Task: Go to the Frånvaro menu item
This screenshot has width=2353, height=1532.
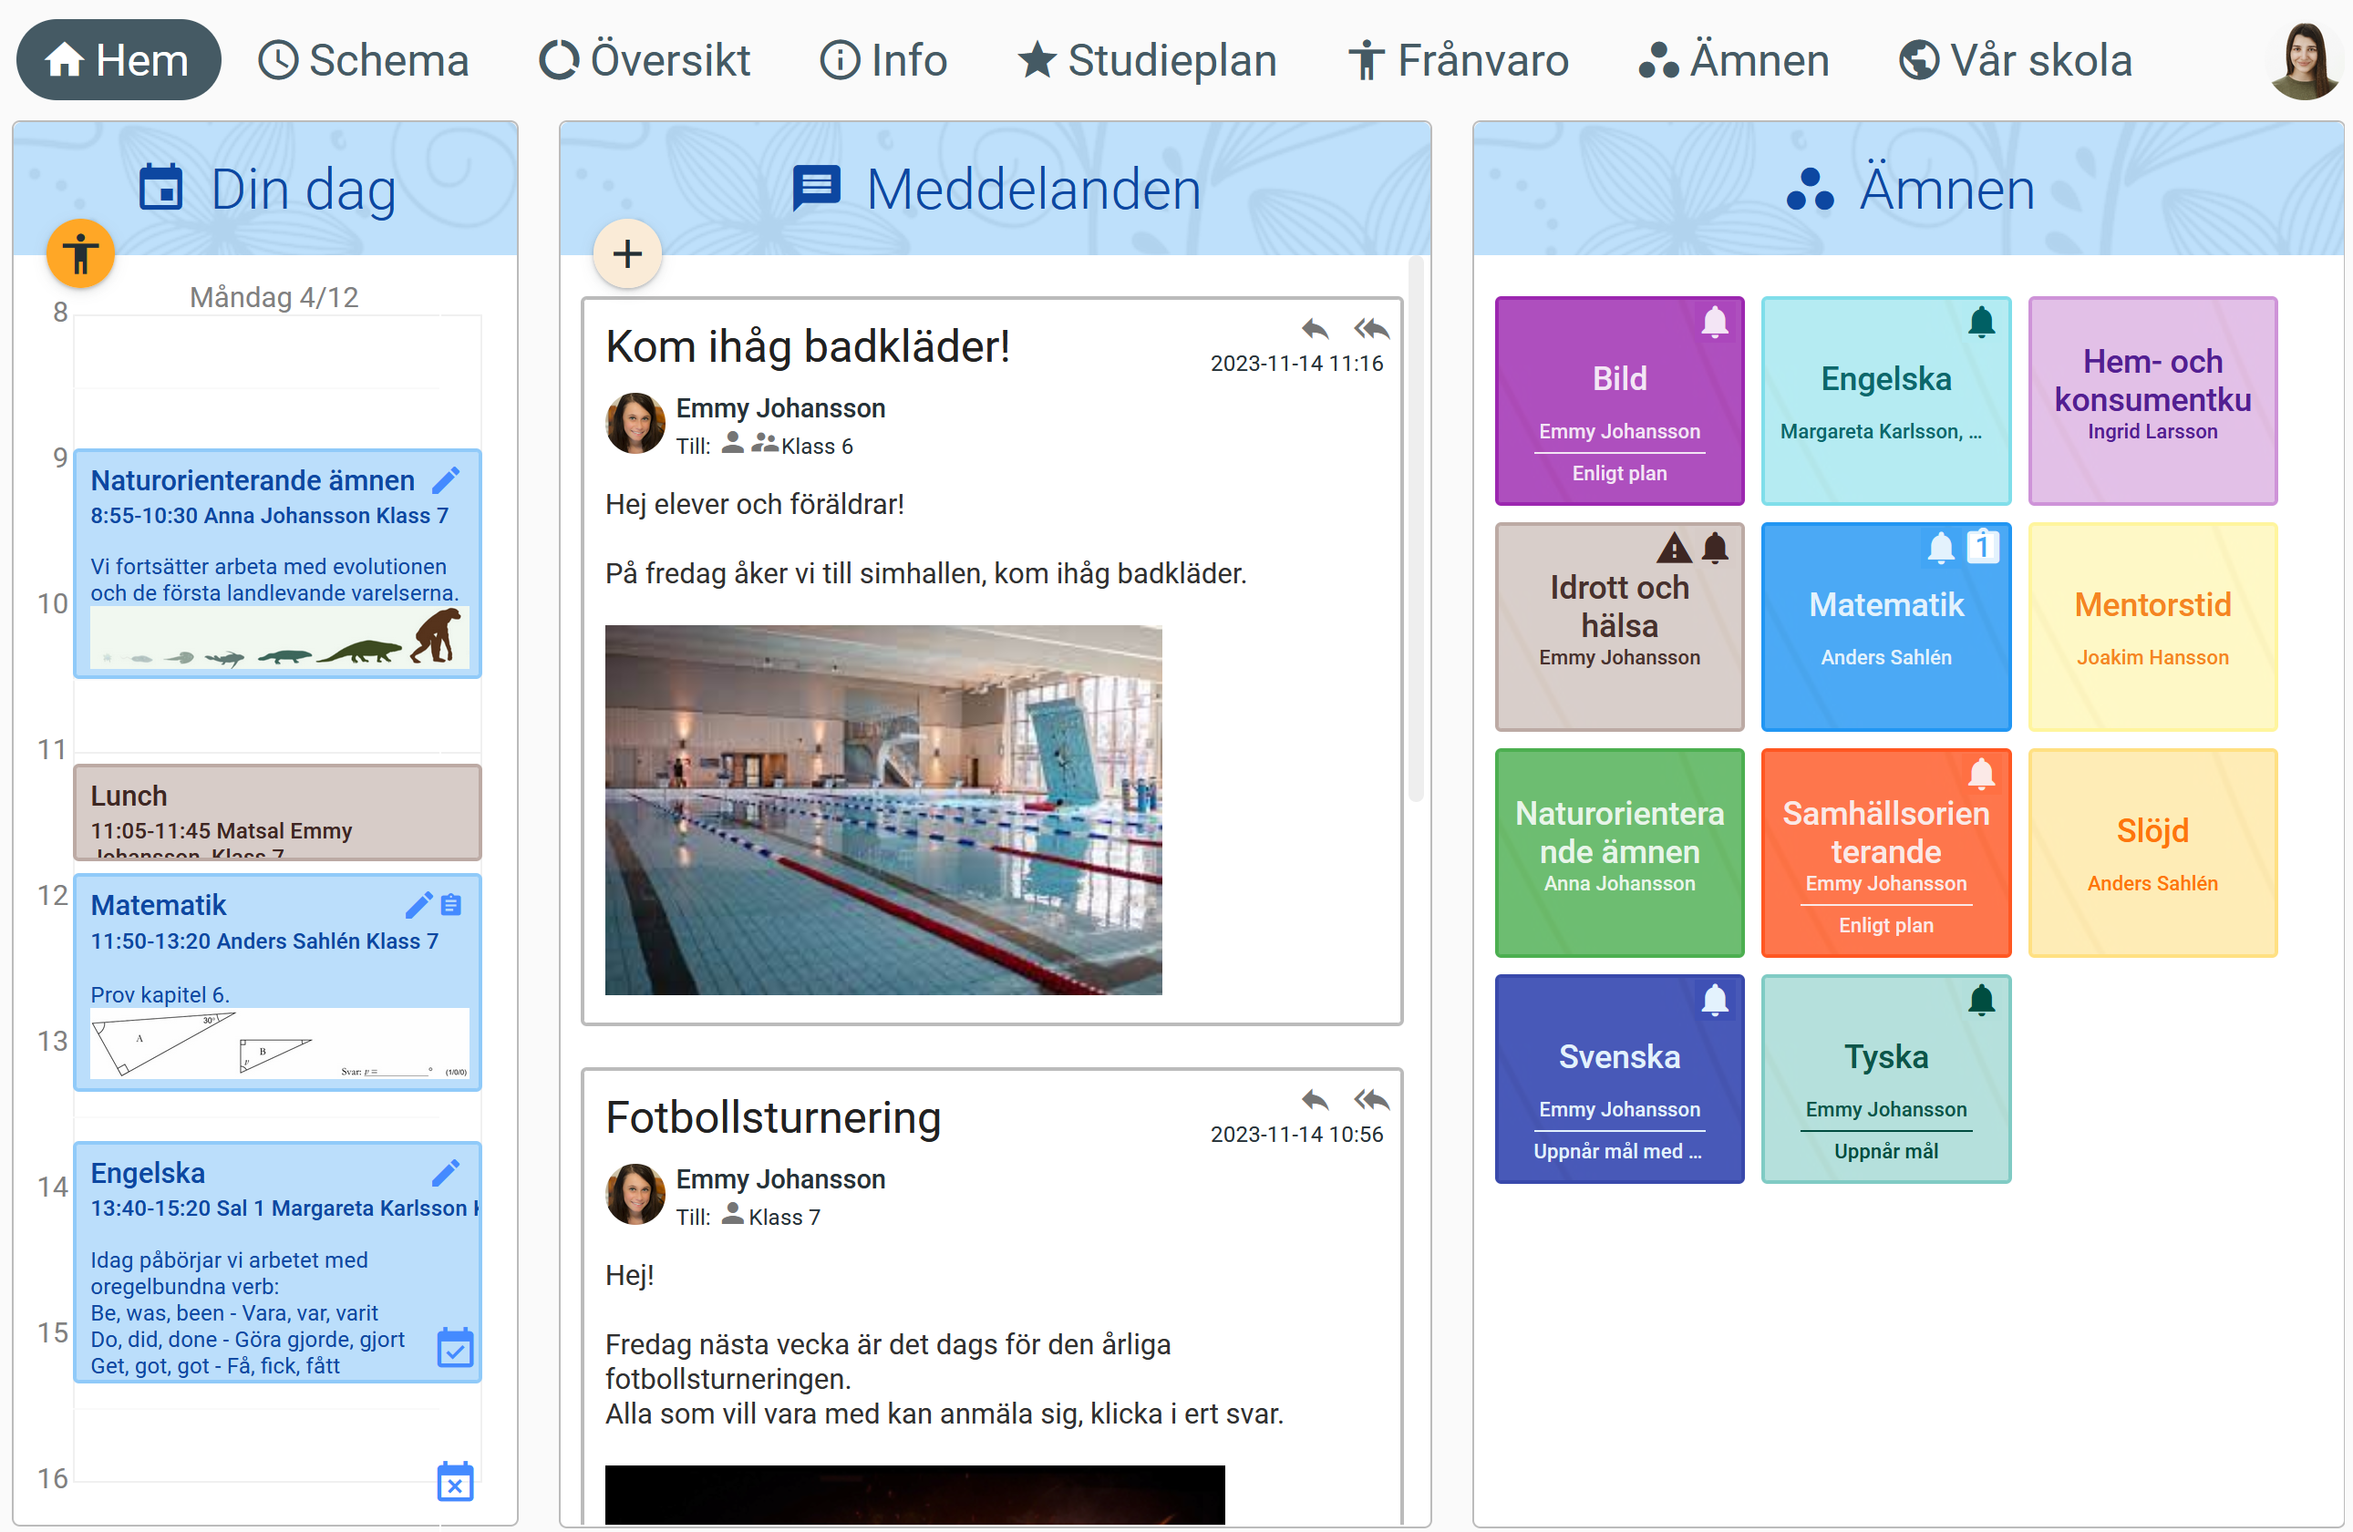Action: [x=1460, y=60]
